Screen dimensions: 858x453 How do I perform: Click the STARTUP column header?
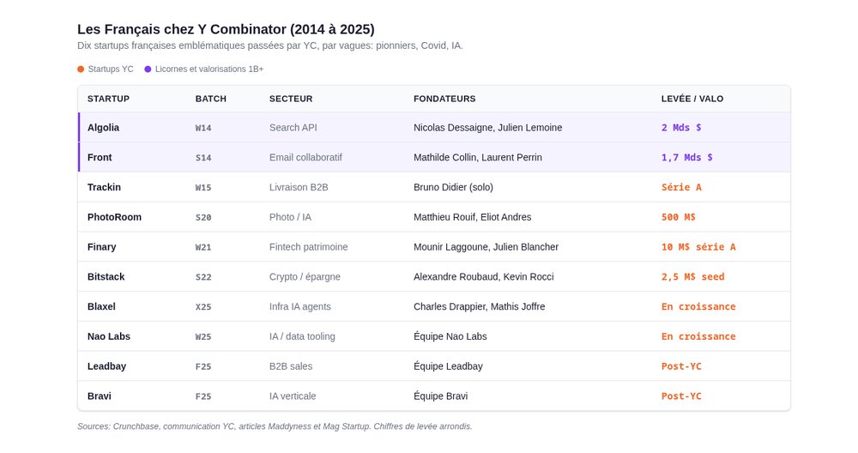pos(108,99)
